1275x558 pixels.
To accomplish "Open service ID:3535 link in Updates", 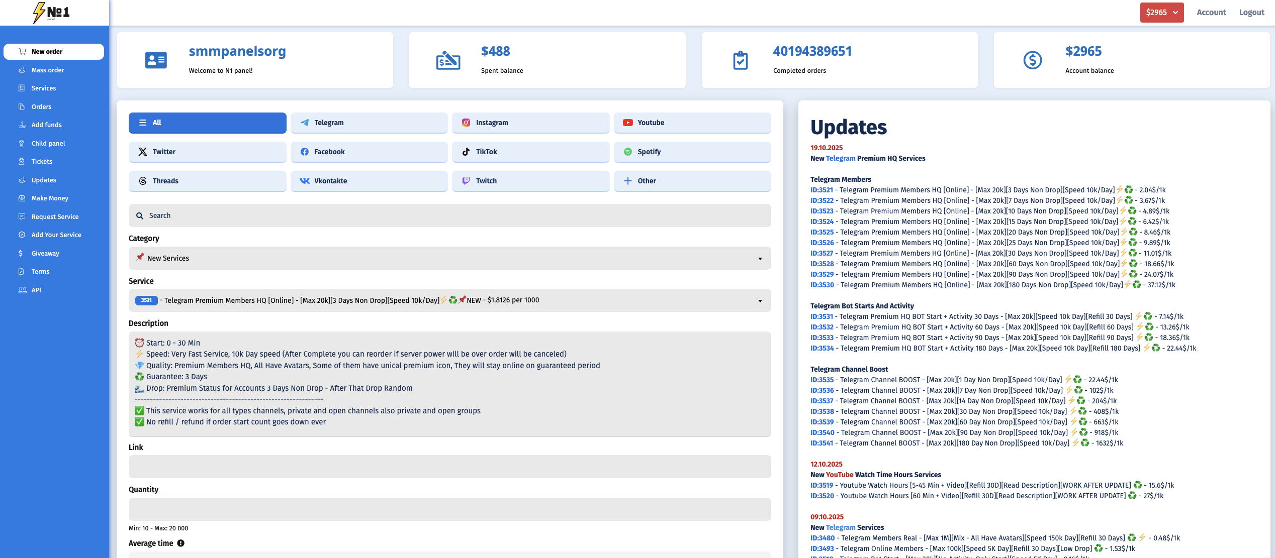I will coord(822,380).
